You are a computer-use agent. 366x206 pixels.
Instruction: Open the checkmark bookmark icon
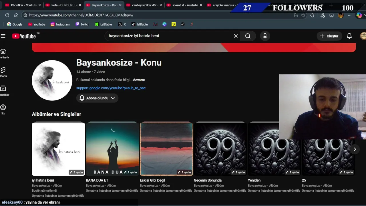[183, 24]
